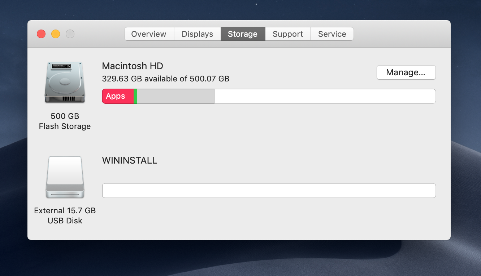481x276 pixels.
Task: Click "329.63 GB available of 500.07 GB" text
Action: pos(166,79)
